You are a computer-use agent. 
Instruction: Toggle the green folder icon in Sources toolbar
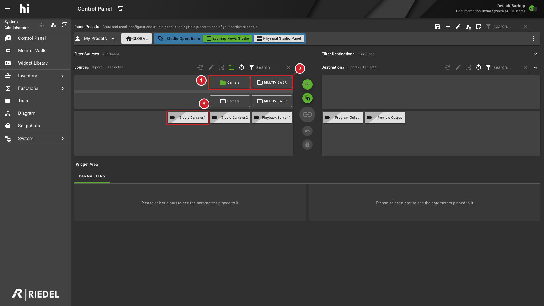[x=231, y=67]
